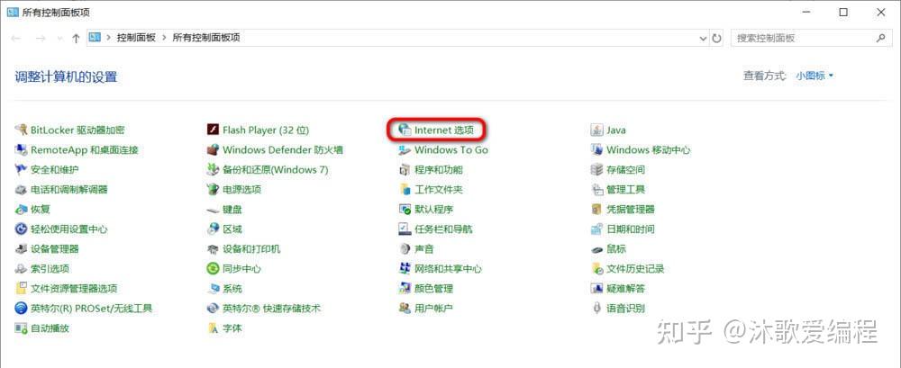Open the 疑难解答 text link
901x368 pixels.
626,288
